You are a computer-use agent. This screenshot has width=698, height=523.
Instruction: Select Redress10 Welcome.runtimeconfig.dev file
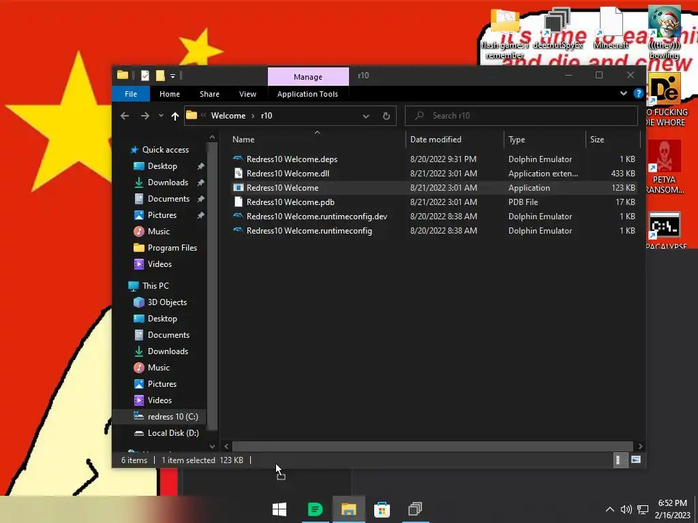pyautogui.click(x=434, y=216)
